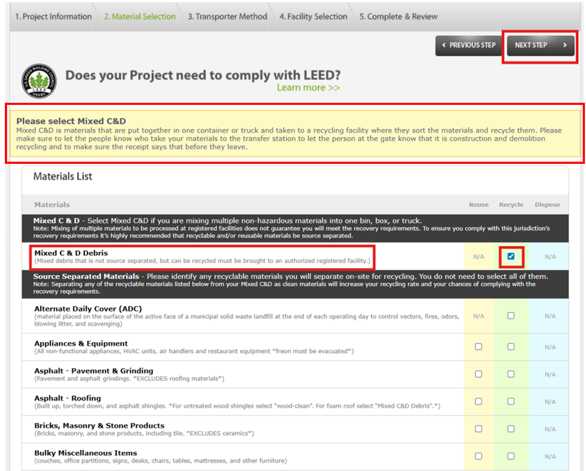Tick Reuse for Asphalt - Pavement & Grinding
This screenshot has height=471, width=586.
pyautogui.click(x=478, y=374)
